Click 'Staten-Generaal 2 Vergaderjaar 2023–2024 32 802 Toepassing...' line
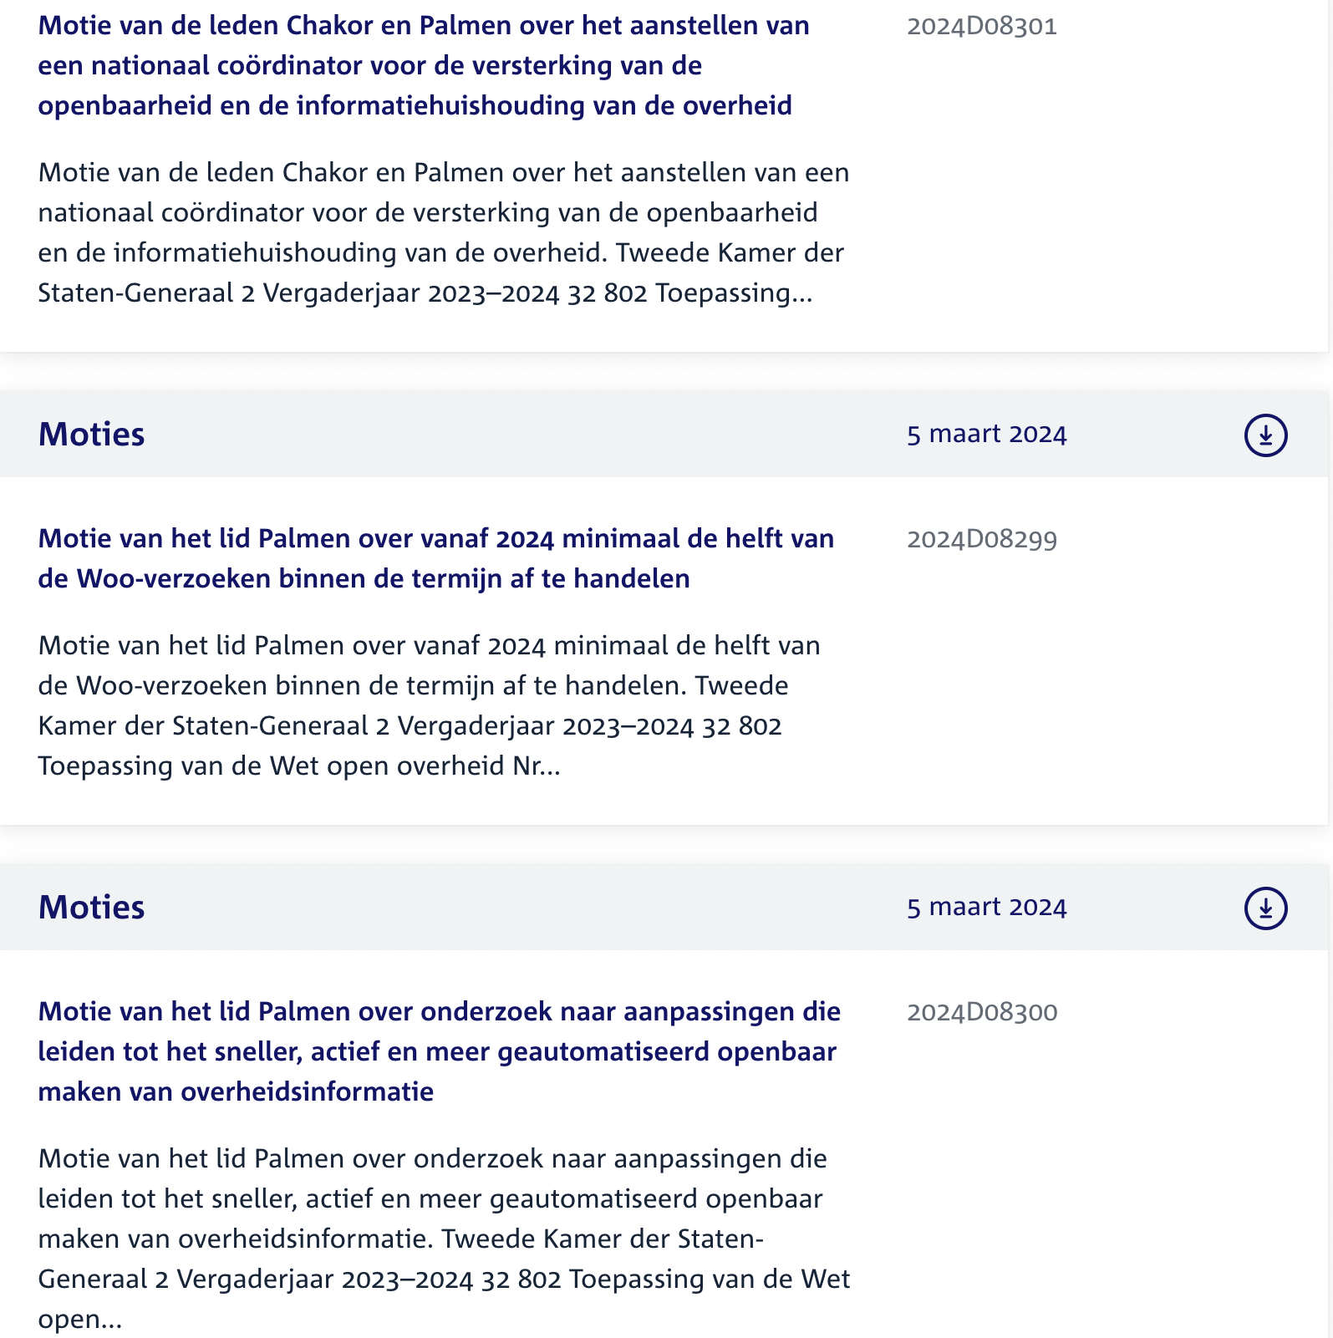 tap(425, 293)
